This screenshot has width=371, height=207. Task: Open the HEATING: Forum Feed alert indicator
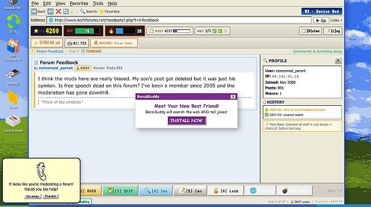coord(114,43)
